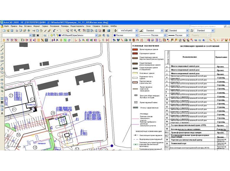230x171 pixels.
Task: Select the Line drawing tool
Action: [2, 46]
